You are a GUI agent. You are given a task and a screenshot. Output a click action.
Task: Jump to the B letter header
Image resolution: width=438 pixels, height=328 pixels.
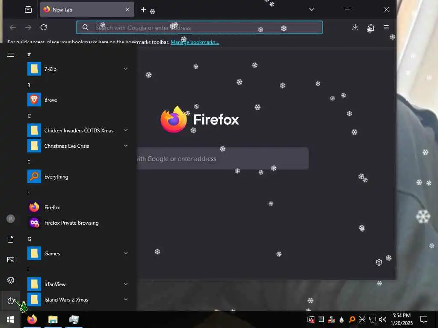coord(29,85)
